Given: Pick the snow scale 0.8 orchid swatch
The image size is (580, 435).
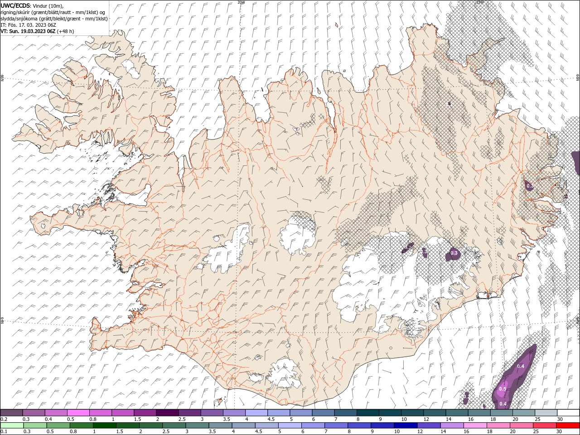Looking at the screenshot, I should [x=101, y=413].
